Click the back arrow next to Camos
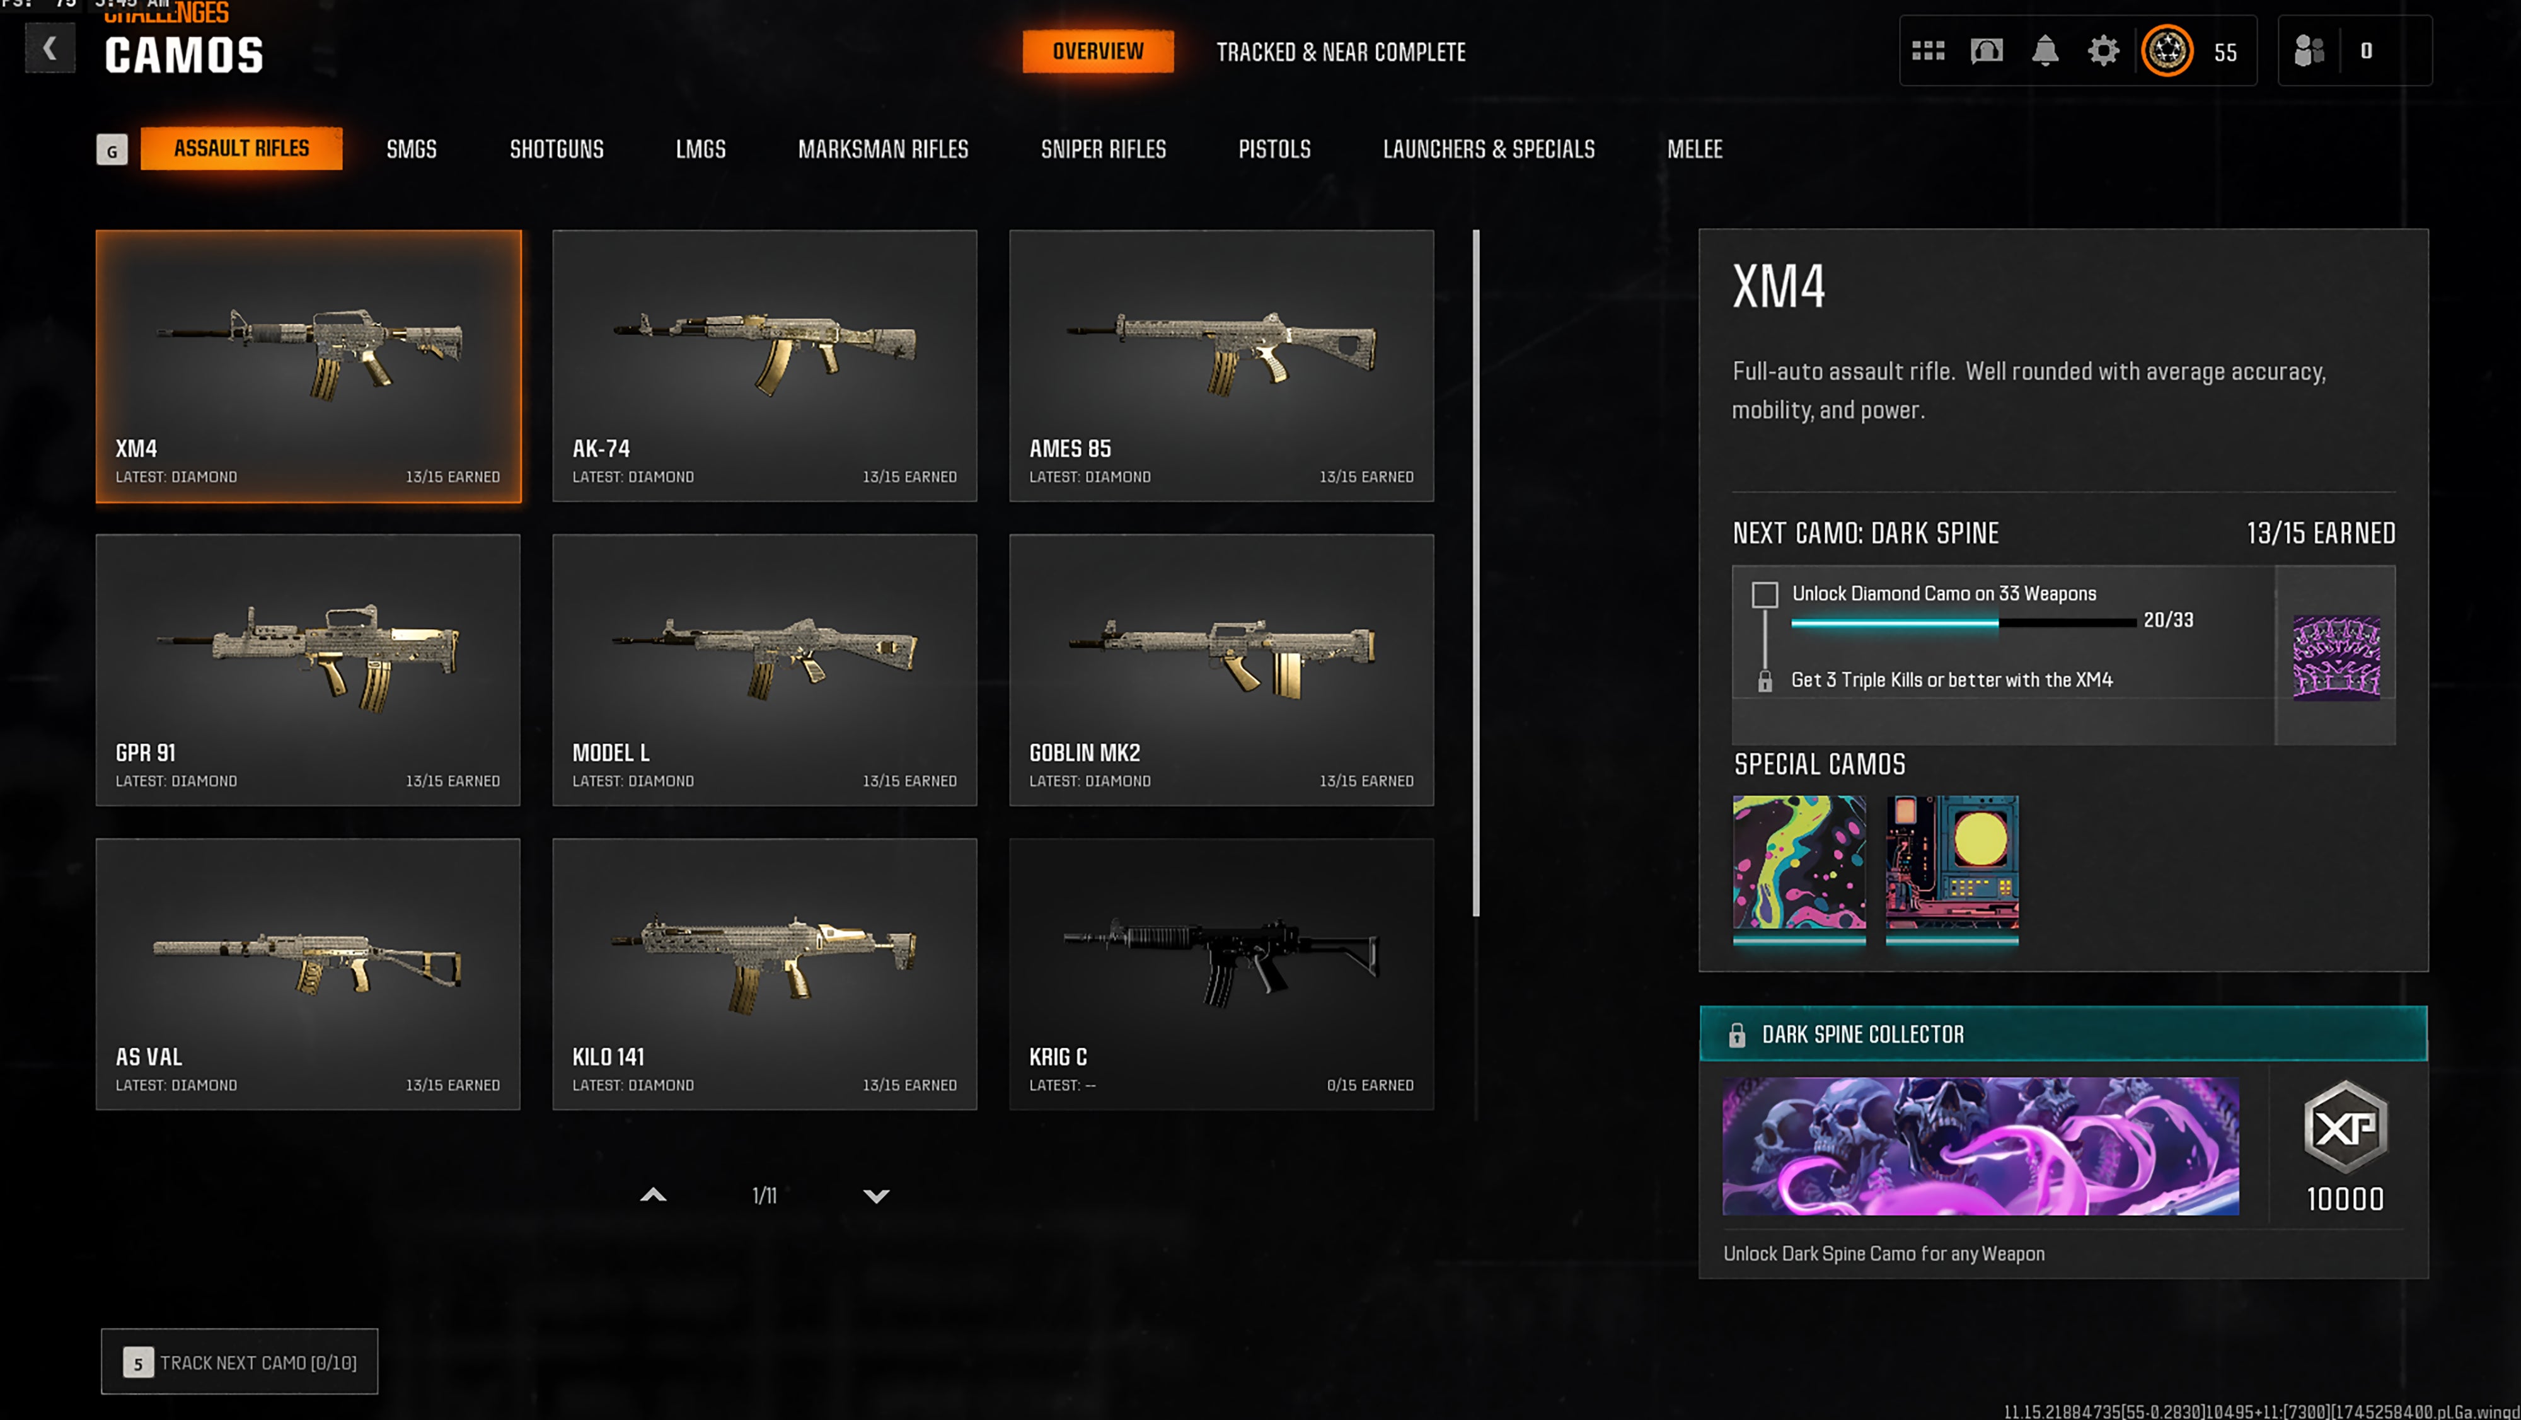Screen dimensions: 2521x1420 (x=49, y=49)
